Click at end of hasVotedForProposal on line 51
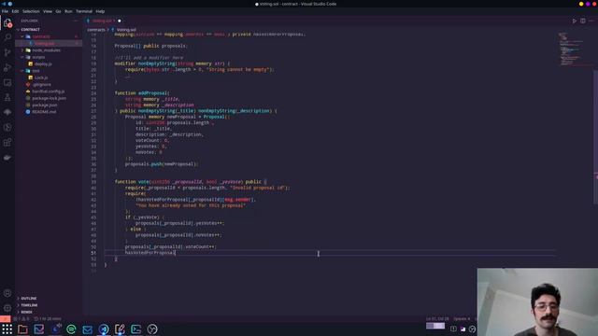This screenshot has height=336, width=598. [175, 253]
